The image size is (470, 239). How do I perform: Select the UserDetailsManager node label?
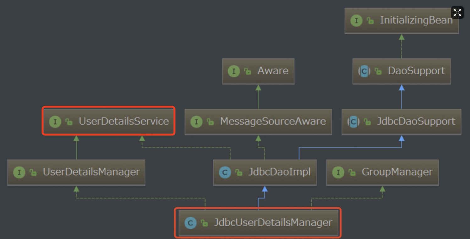point(91,172)
